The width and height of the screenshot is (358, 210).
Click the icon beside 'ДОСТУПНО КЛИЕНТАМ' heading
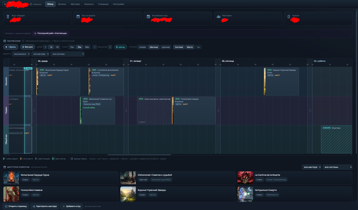(5, 167)
